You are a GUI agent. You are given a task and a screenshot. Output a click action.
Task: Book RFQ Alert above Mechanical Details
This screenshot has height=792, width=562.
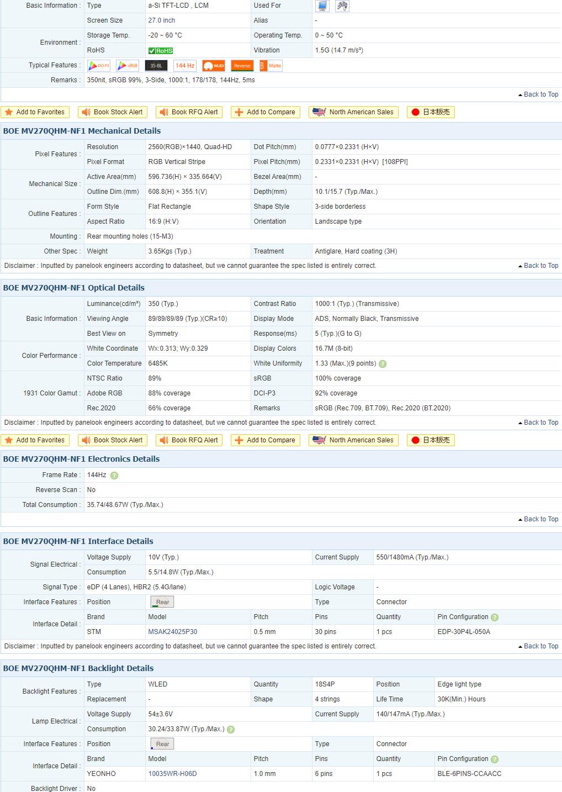[190, 112]
